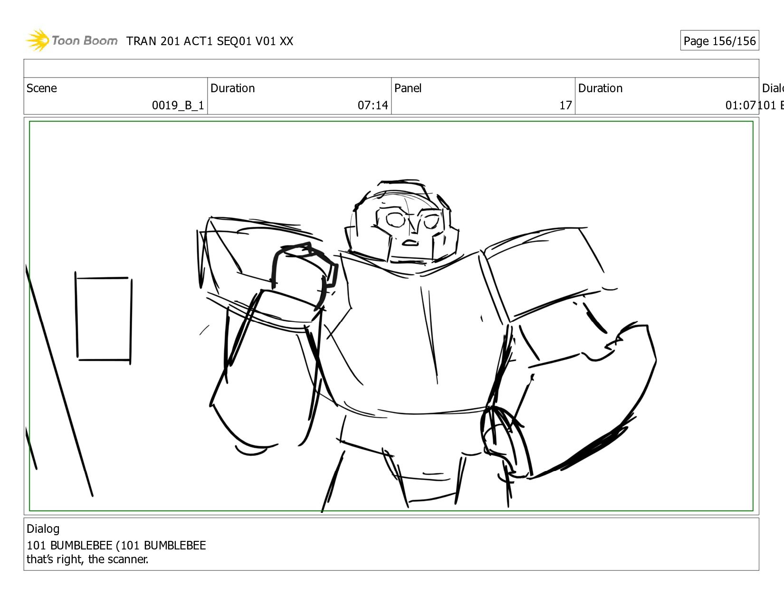The width and height of the screenshot is (784, 606).
Task: Click the Dialog section label
Action: 43,529
